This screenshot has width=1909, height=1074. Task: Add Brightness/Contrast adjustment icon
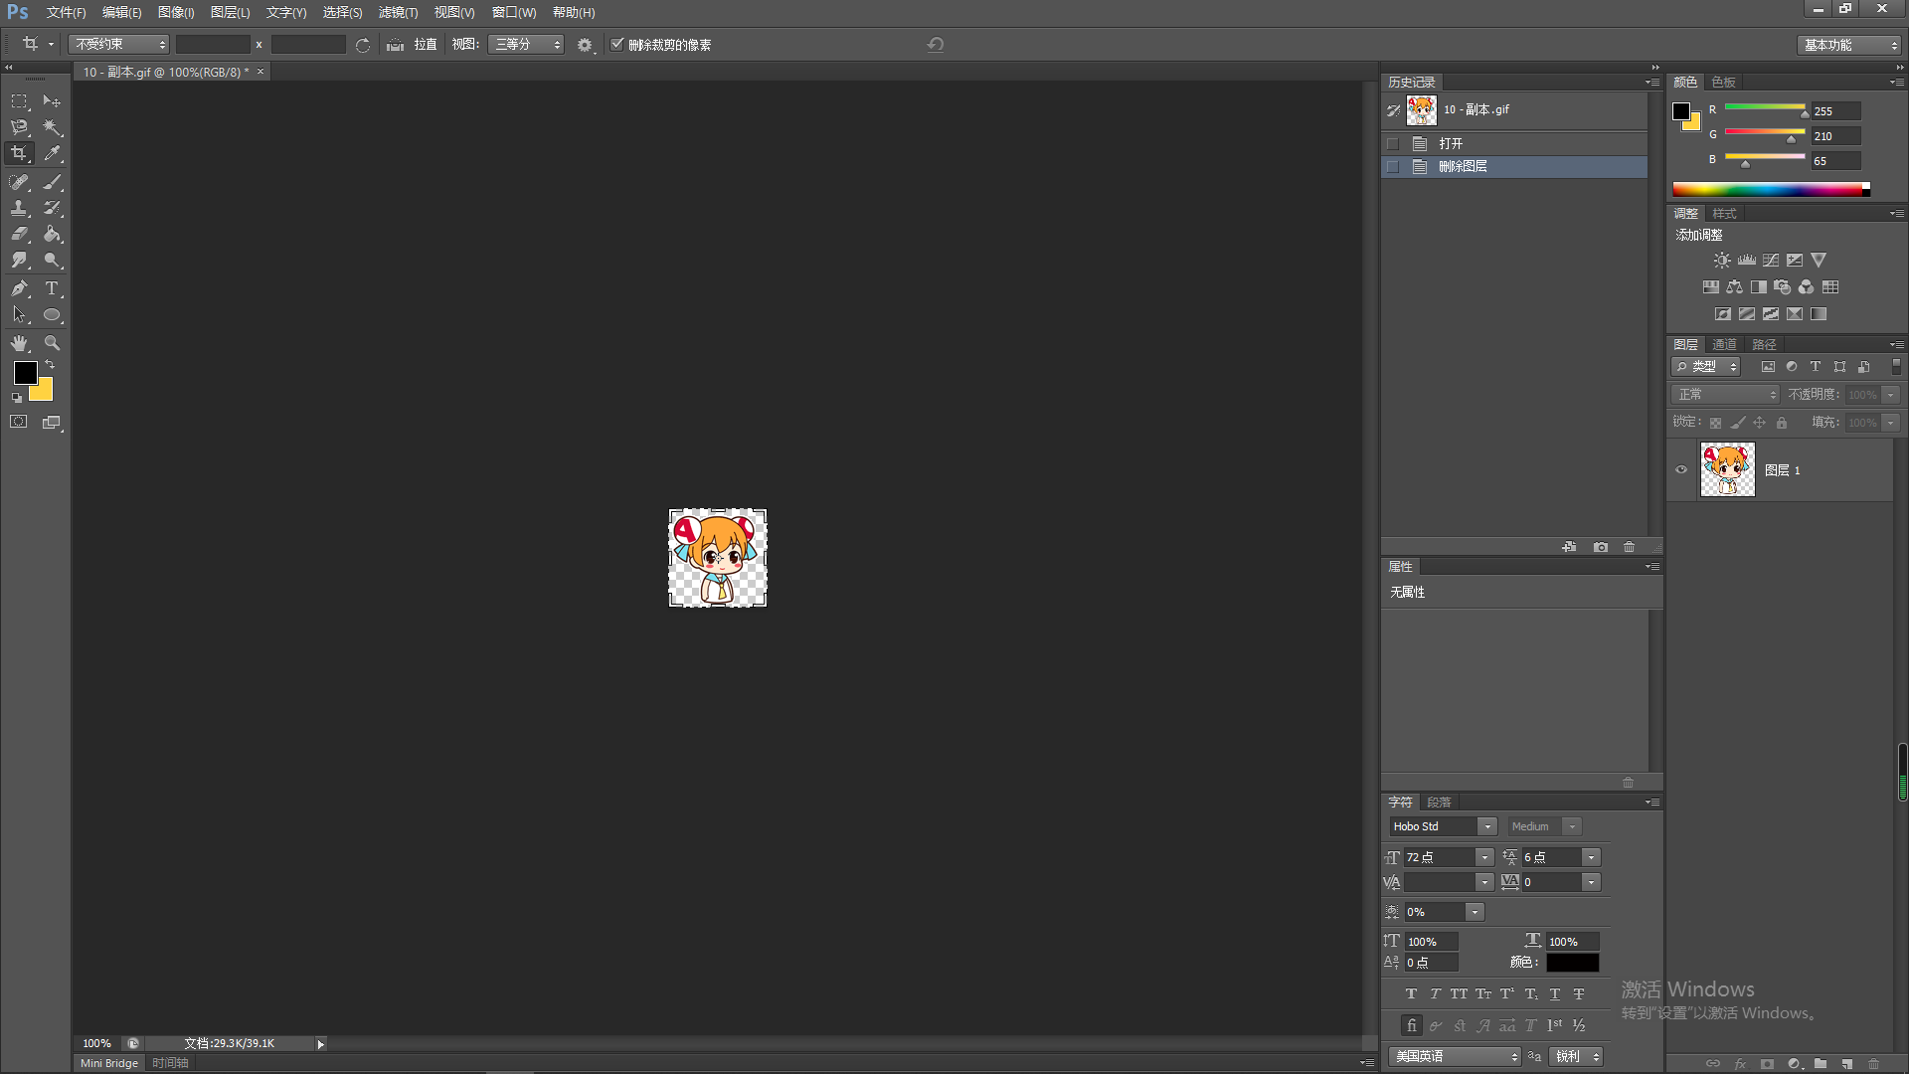[1722, 261]
